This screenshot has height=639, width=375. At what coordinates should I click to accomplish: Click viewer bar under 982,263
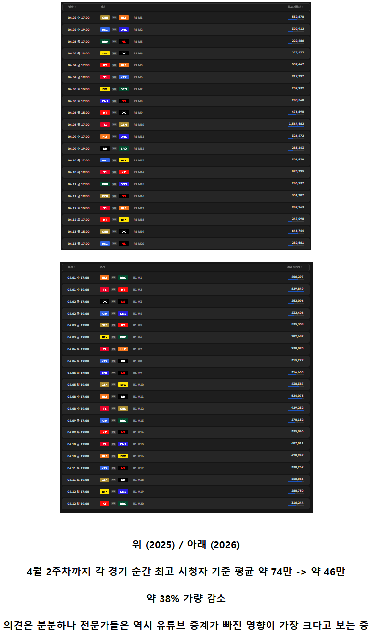click(x=296, y=211)
